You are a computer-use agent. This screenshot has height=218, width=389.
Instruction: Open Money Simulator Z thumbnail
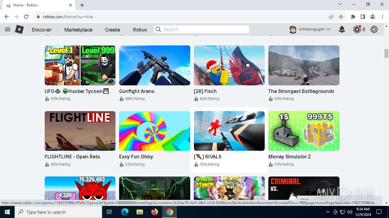[x=304, y=131]
